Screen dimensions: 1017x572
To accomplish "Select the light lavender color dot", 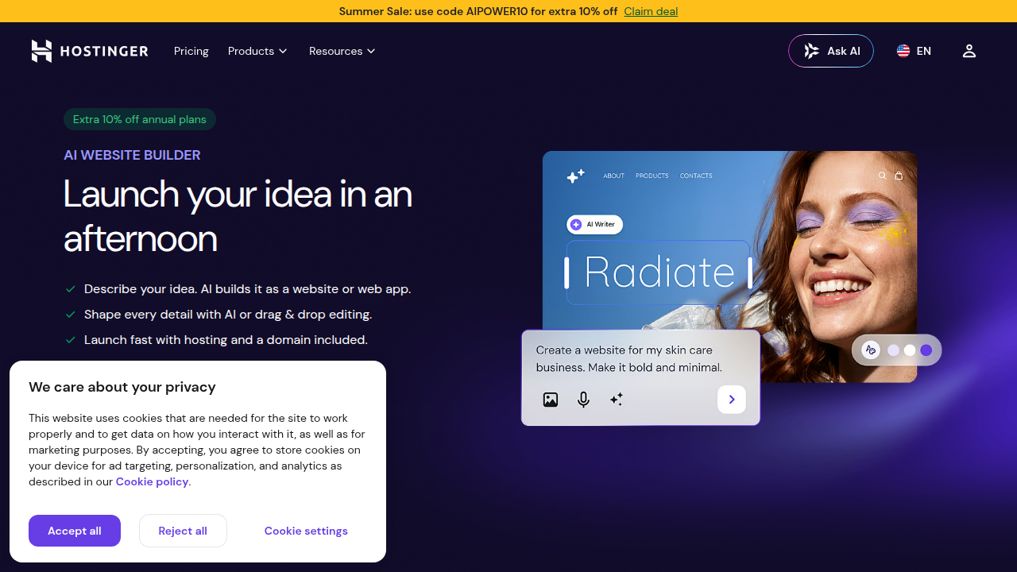I will tap(894, 350).
